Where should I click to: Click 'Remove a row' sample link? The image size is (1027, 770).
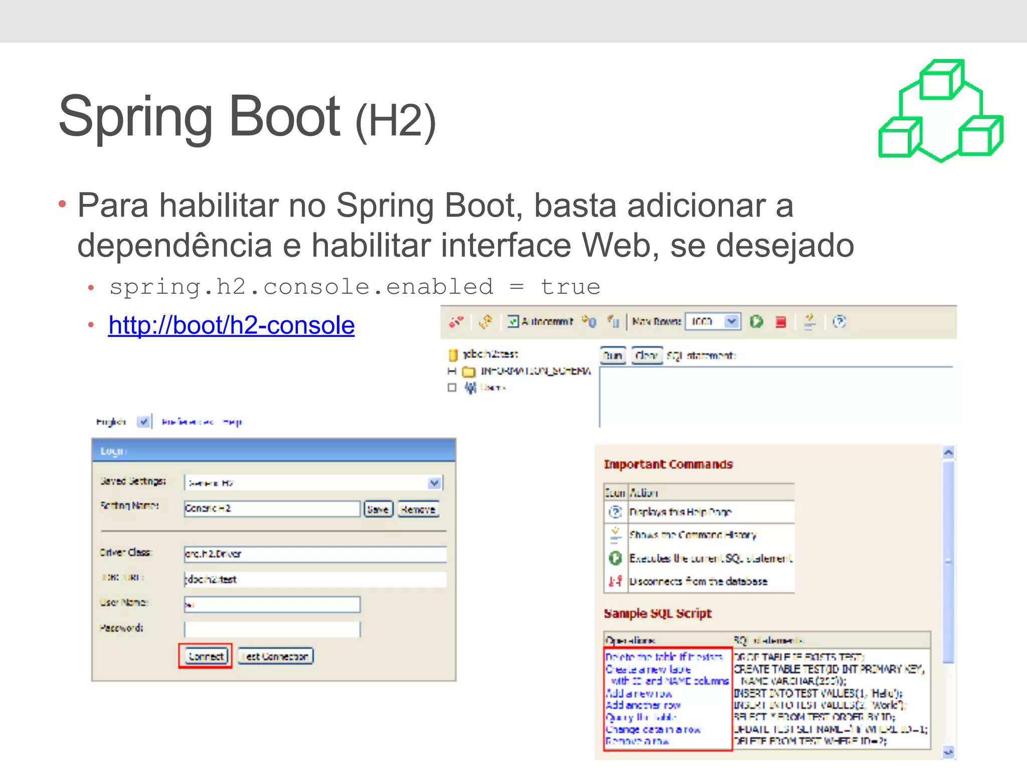click(637, 741)
